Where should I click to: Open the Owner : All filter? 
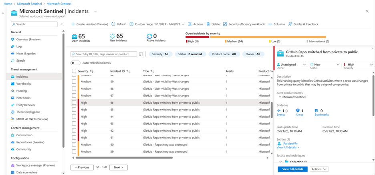coord(253,54)
